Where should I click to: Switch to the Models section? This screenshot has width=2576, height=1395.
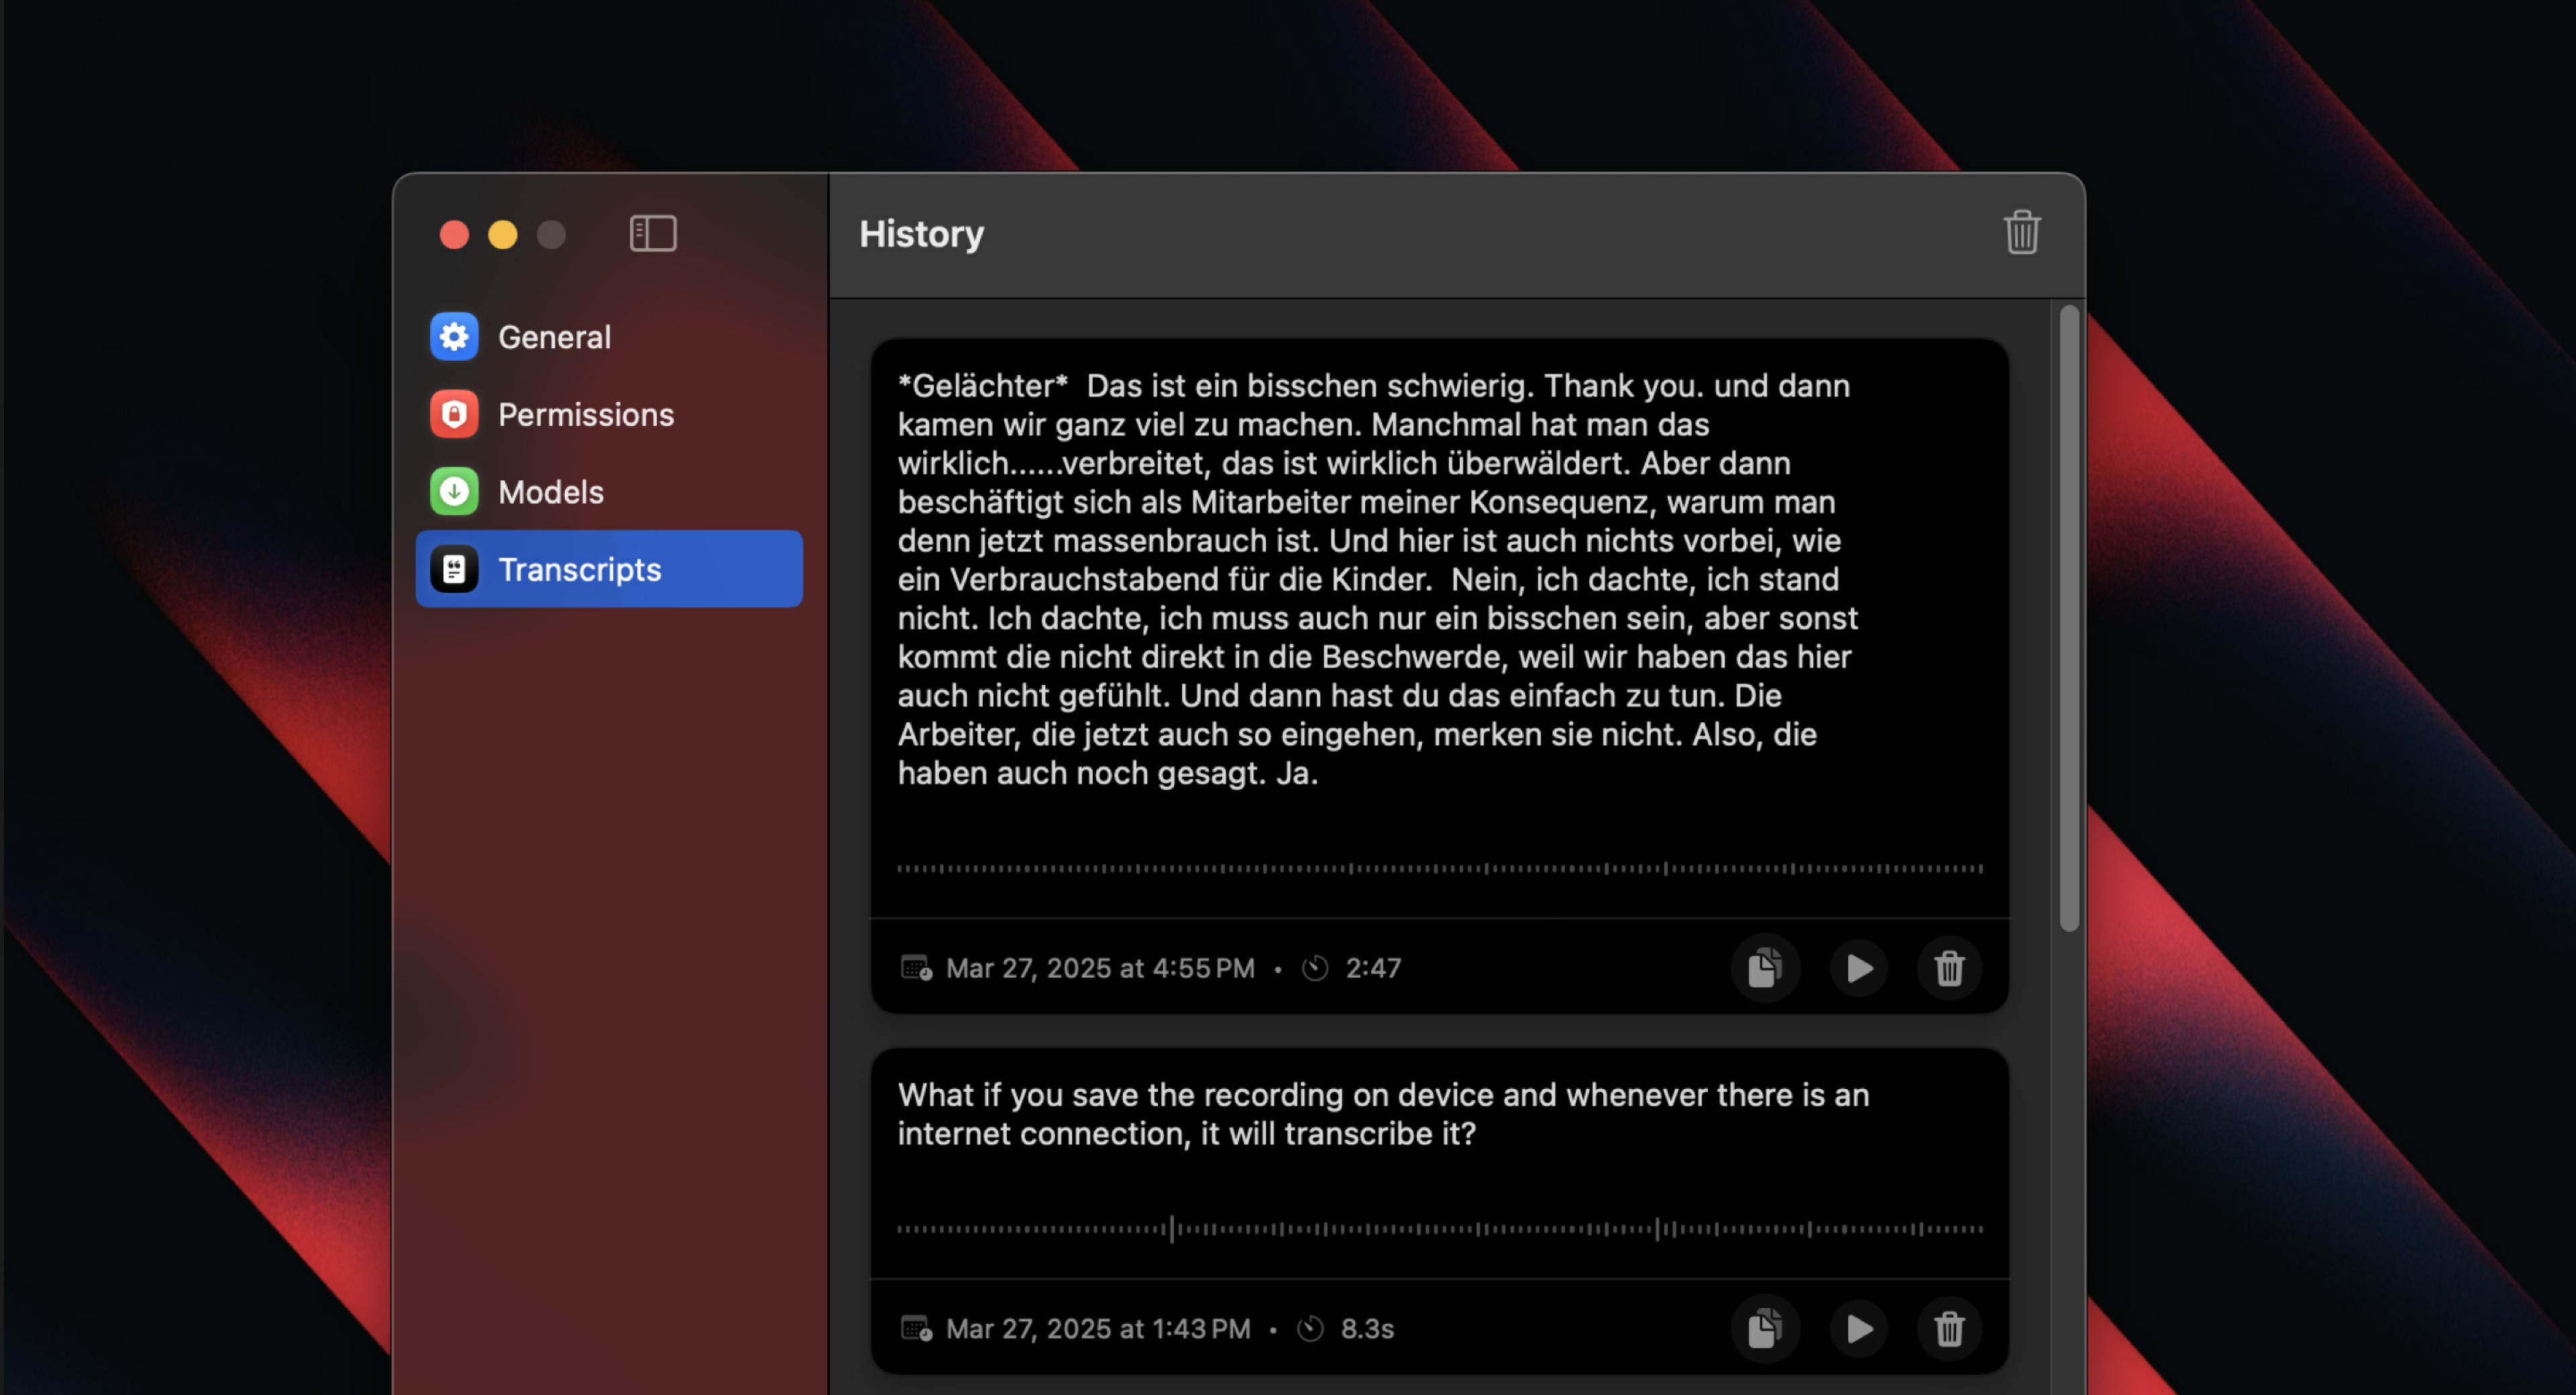550,492
